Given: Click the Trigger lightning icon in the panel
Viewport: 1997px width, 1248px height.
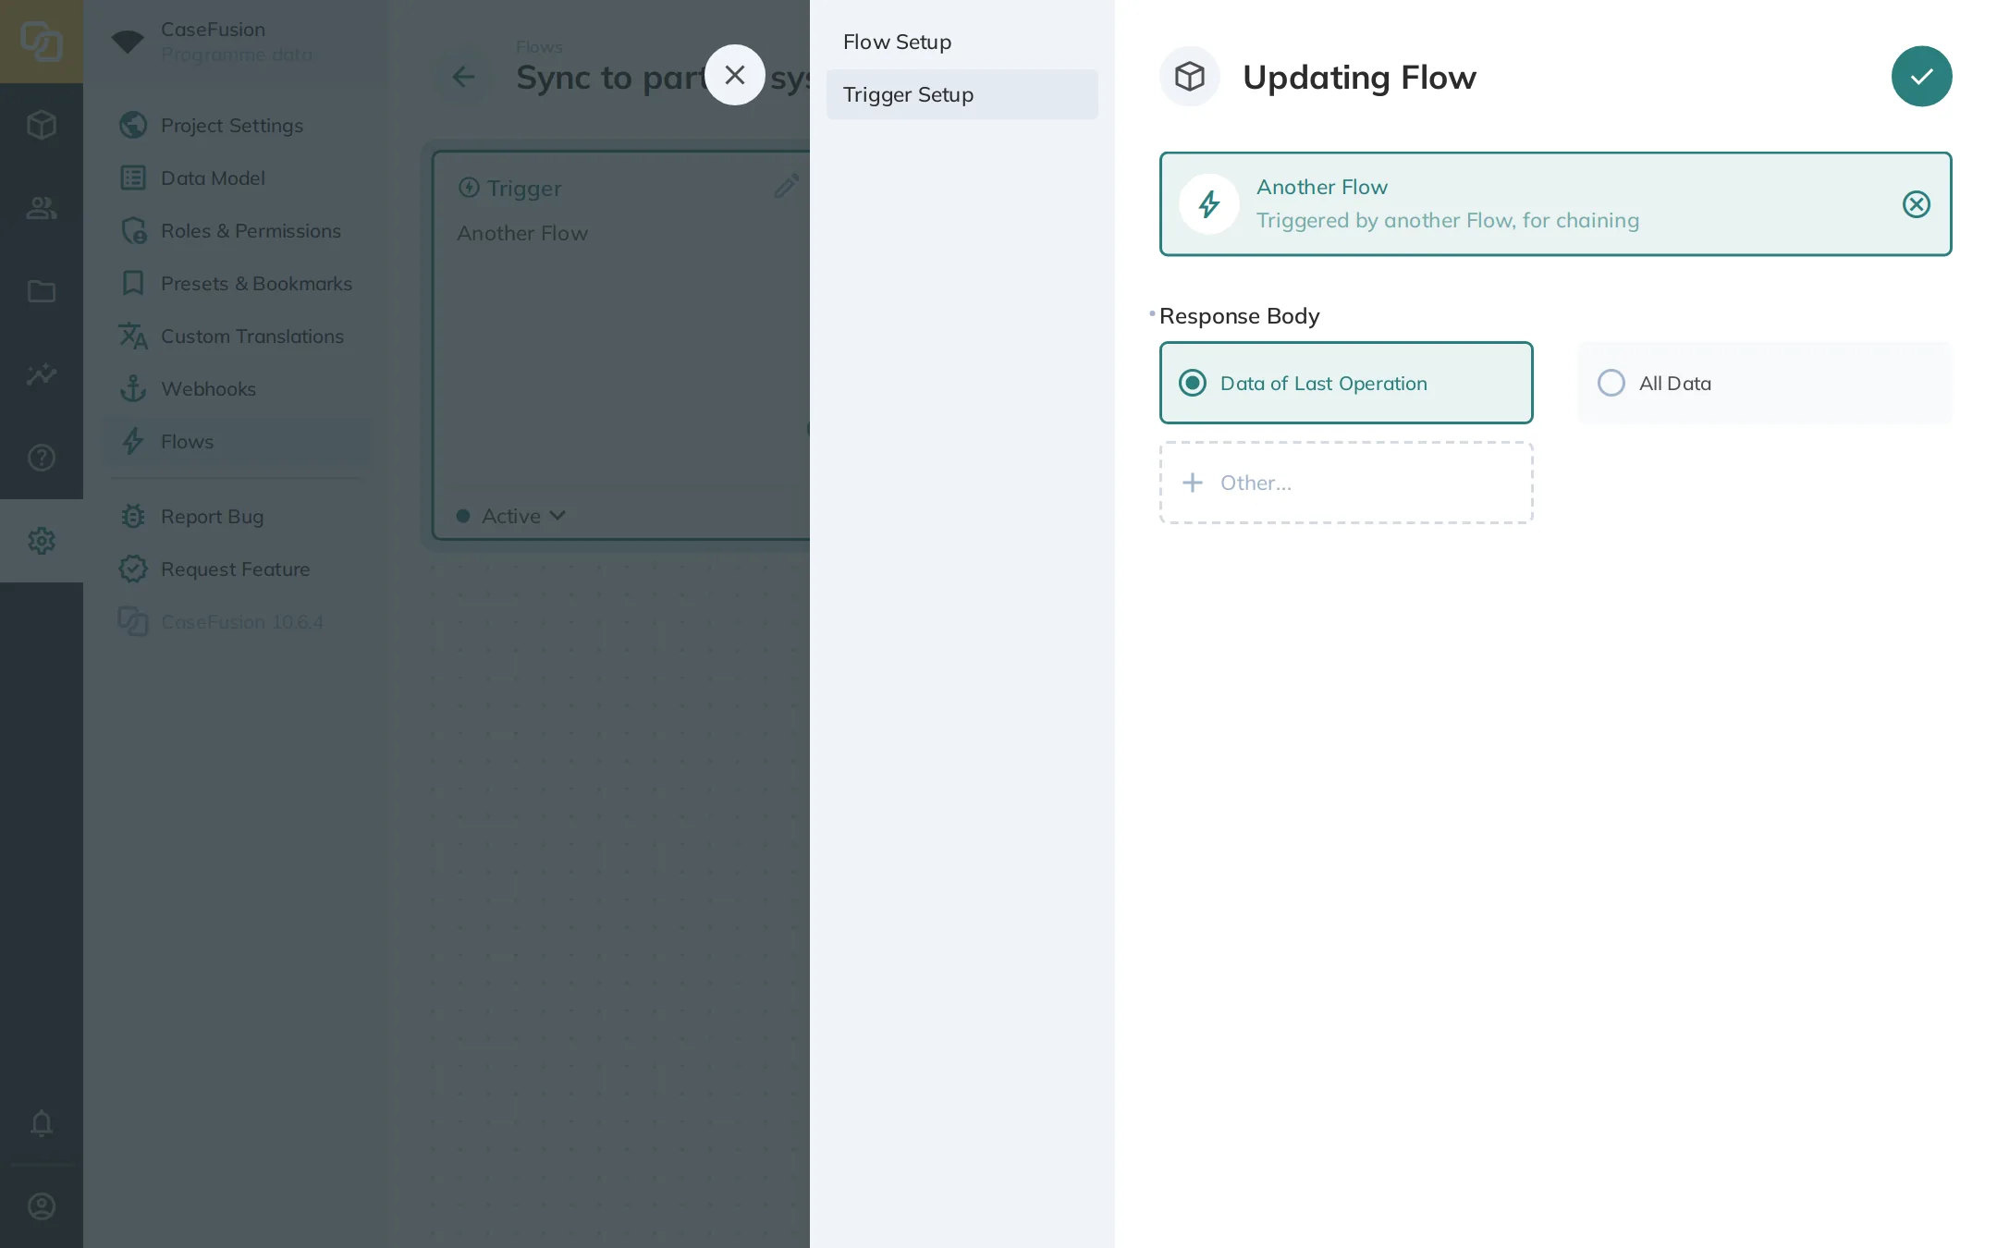Looking at the screenshot, I should tap(469, 188).
